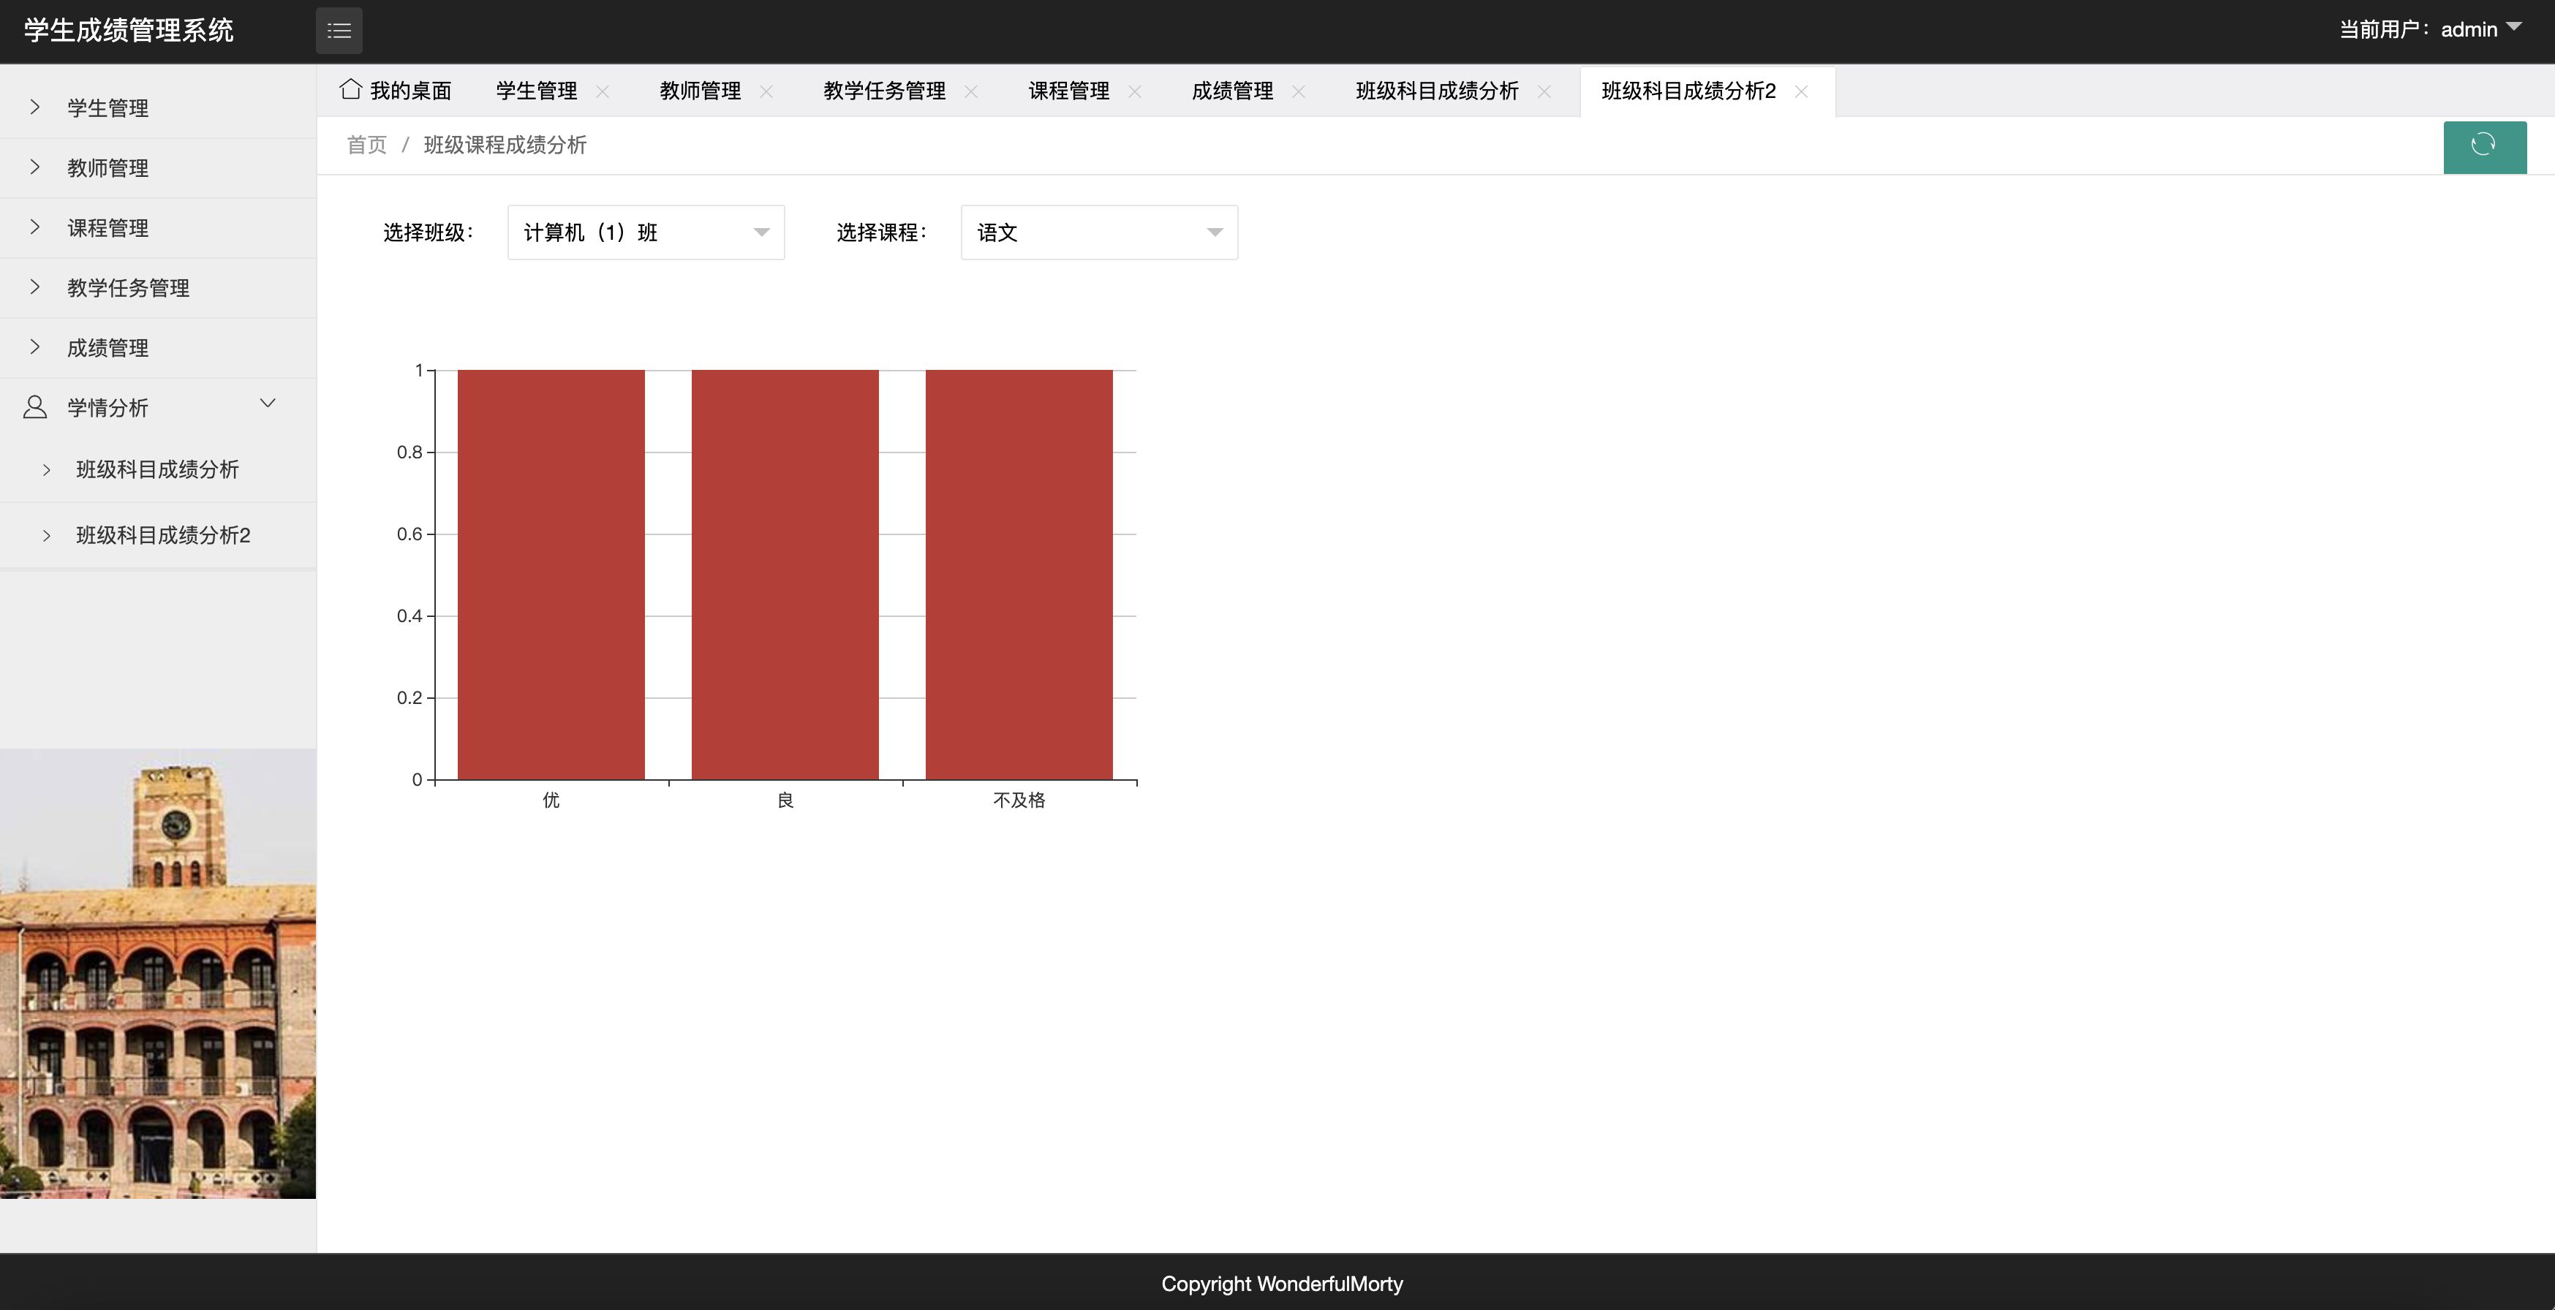
Task: Open the 选择班级 dropdown
Action: (646, 233)
